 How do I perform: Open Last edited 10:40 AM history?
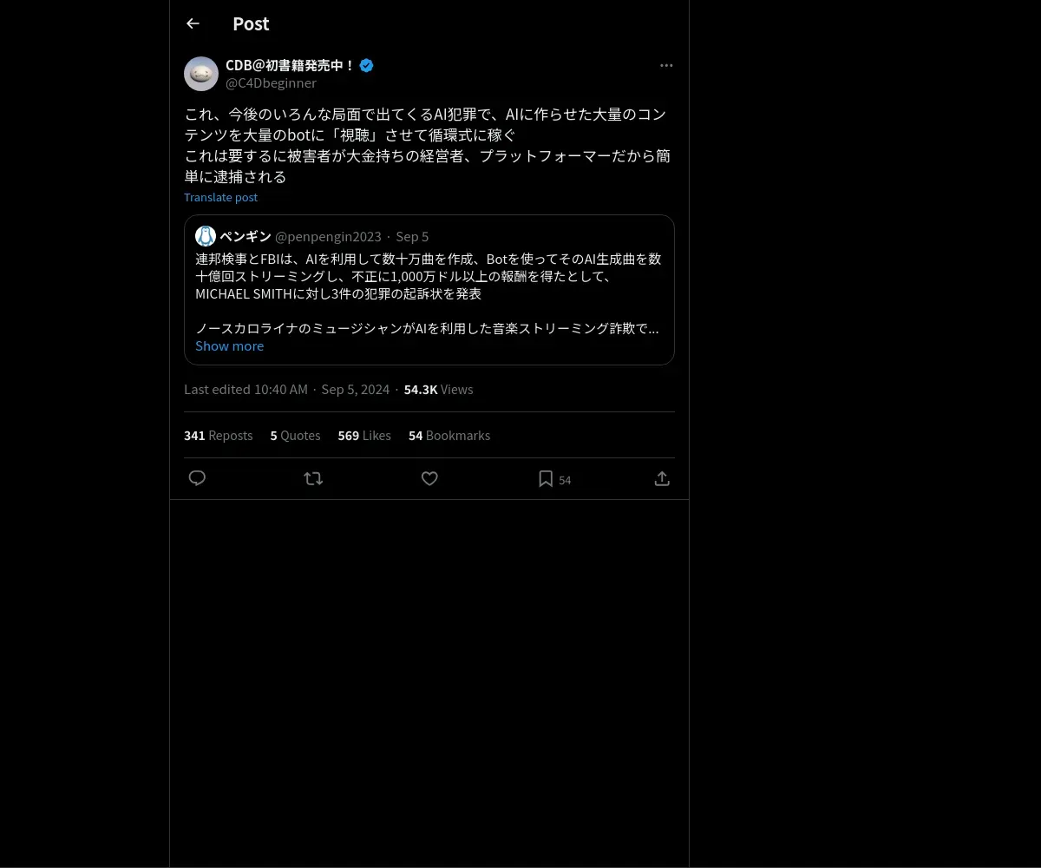tap(246, 390)
